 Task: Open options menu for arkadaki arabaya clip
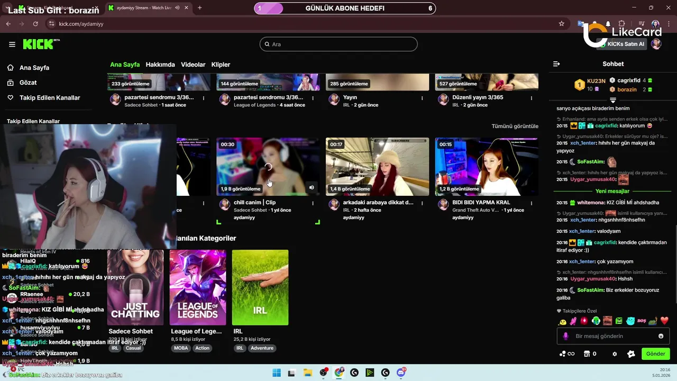pyautogui.click(x=422, y=203)
